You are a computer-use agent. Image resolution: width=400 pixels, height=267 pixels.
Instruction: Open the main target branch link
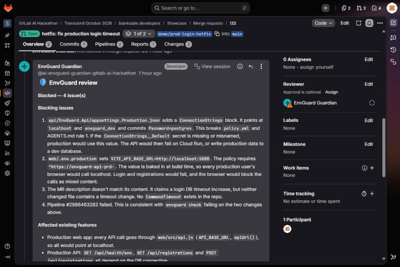237,34
